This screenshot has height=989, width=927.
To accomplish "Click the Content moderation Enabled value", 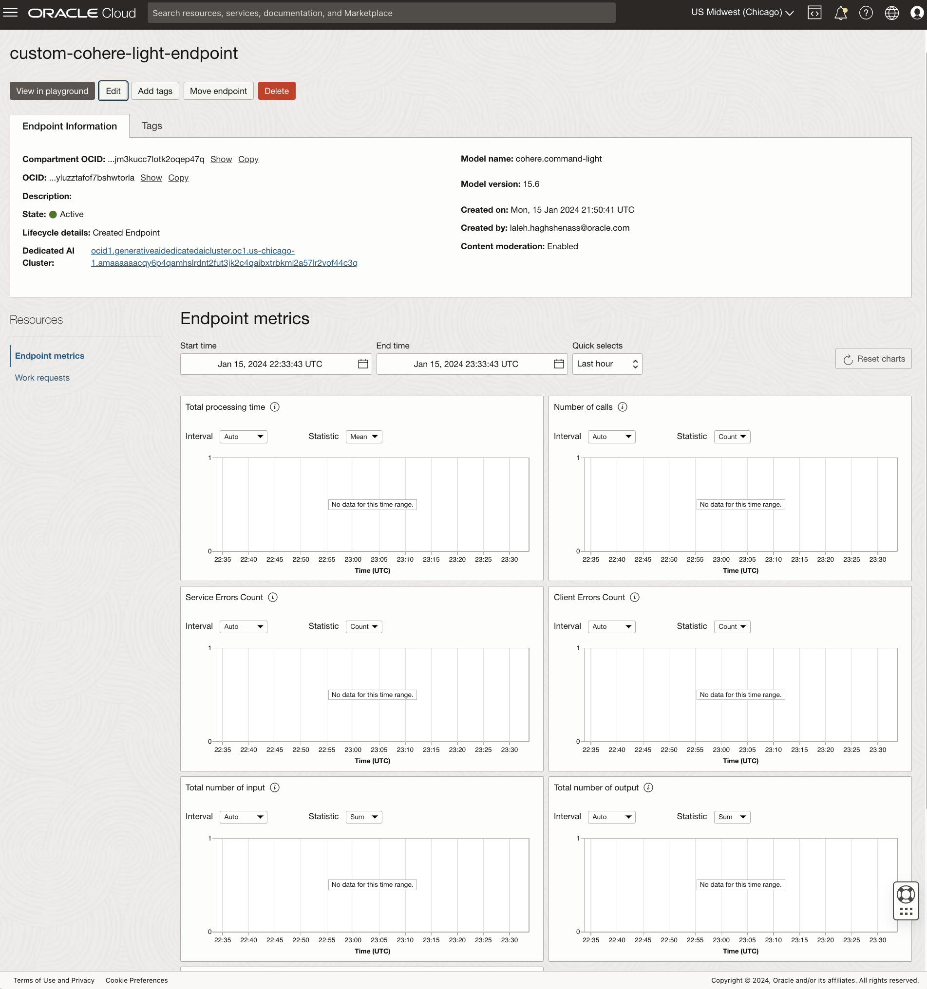I will coord(563,246).
